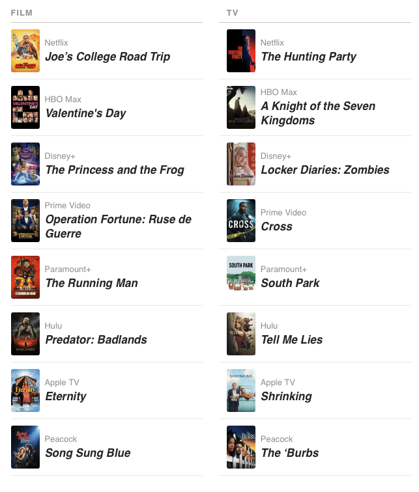
Task: Click the Valentine's Day movie poster
Action: (x=25, y=107)
